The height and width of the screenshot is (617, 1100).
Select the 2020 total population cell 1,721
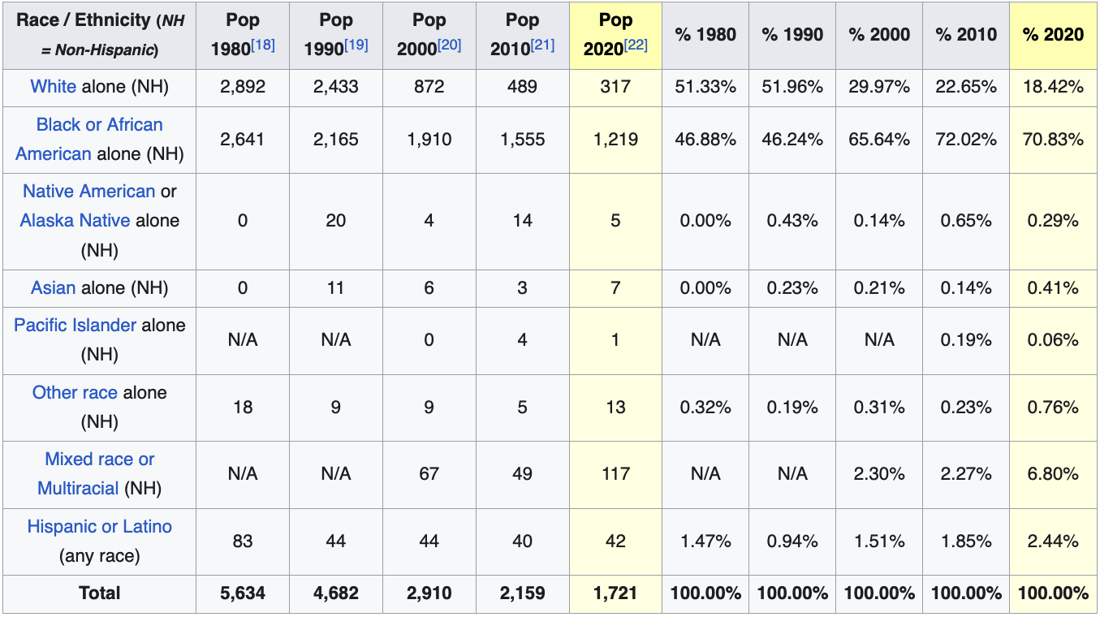tap(615, 593)
